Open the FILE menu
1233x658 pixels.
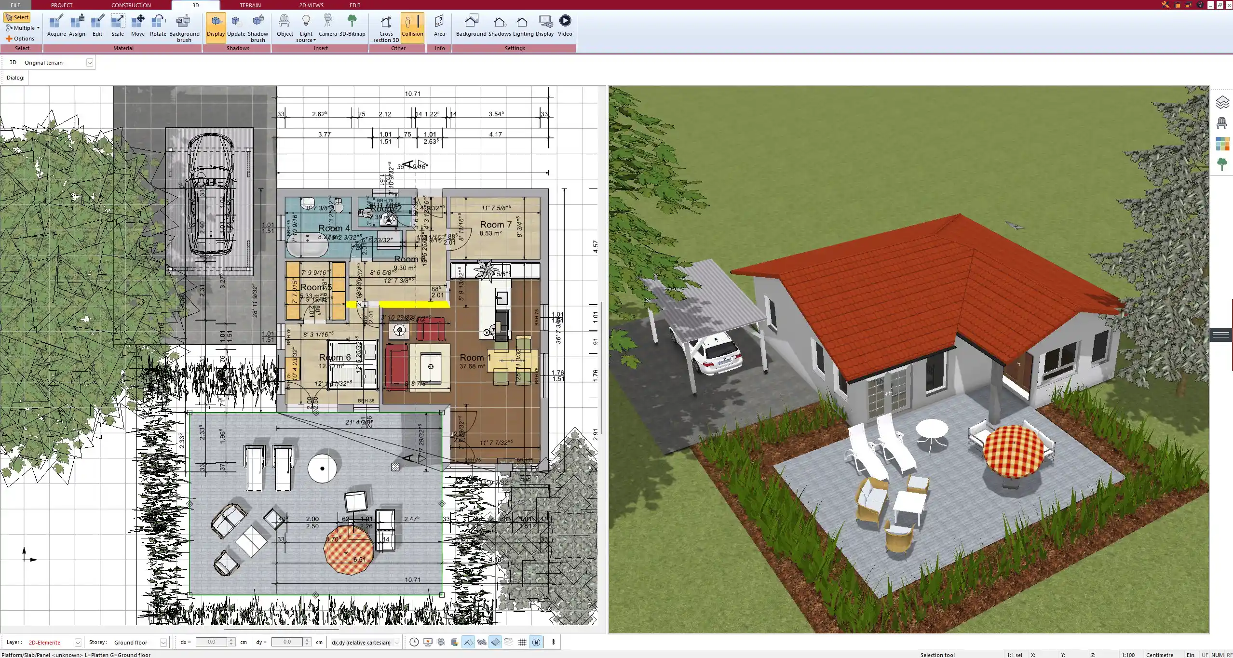pos(15,5)
